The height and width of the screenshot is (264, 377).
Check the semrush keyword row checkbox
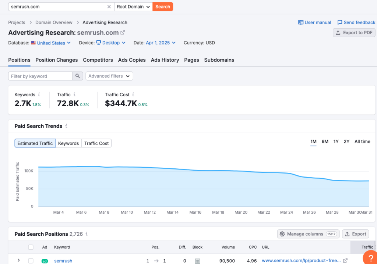(x=31, y=261)
